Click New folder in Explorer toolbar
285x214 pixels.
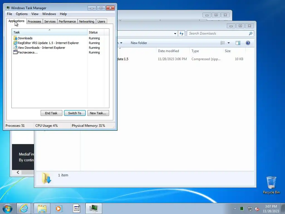pyautogui.click(x=139, y=43)
